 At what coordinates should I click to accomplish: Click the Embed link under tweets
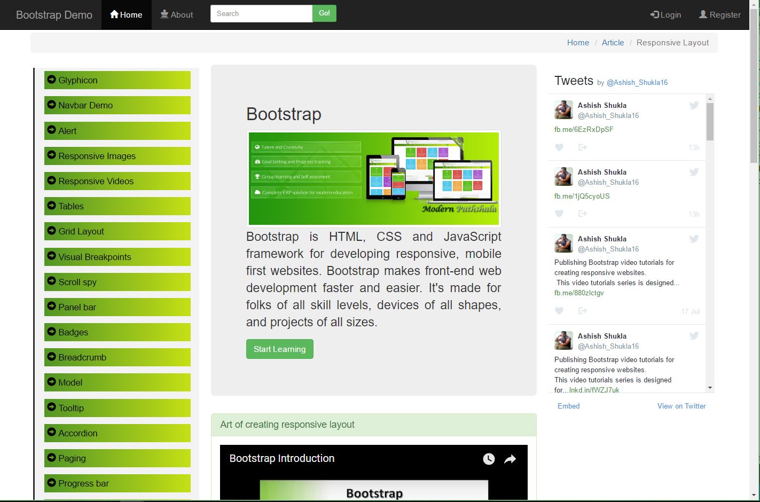point(568,406)
